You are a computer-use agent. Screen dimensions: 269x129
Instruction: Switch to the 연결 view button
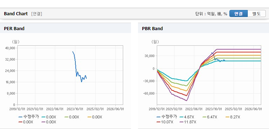click(239, 13)
